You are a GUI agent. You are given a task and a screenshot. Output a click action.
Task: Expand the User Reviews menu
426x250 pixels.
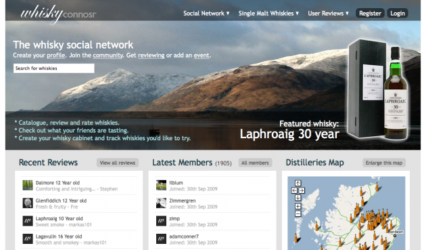(328, 14)
